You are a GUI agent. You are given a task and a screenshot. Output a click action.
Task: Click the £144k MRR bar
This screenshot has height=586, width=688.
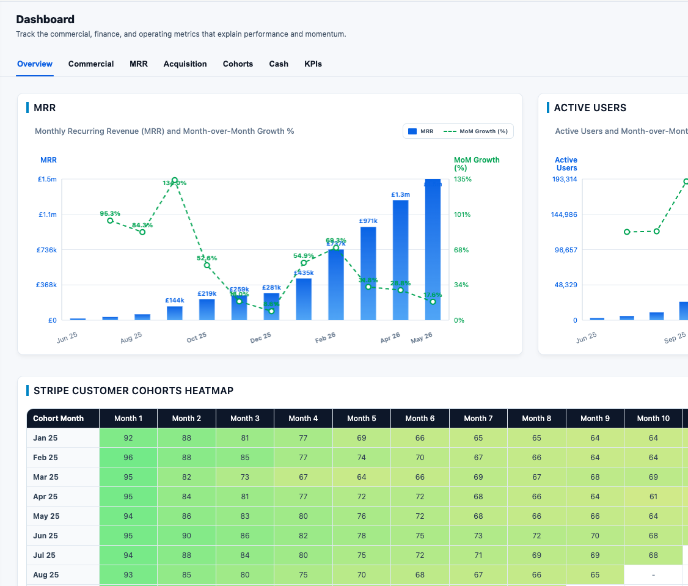click(175, 313)
